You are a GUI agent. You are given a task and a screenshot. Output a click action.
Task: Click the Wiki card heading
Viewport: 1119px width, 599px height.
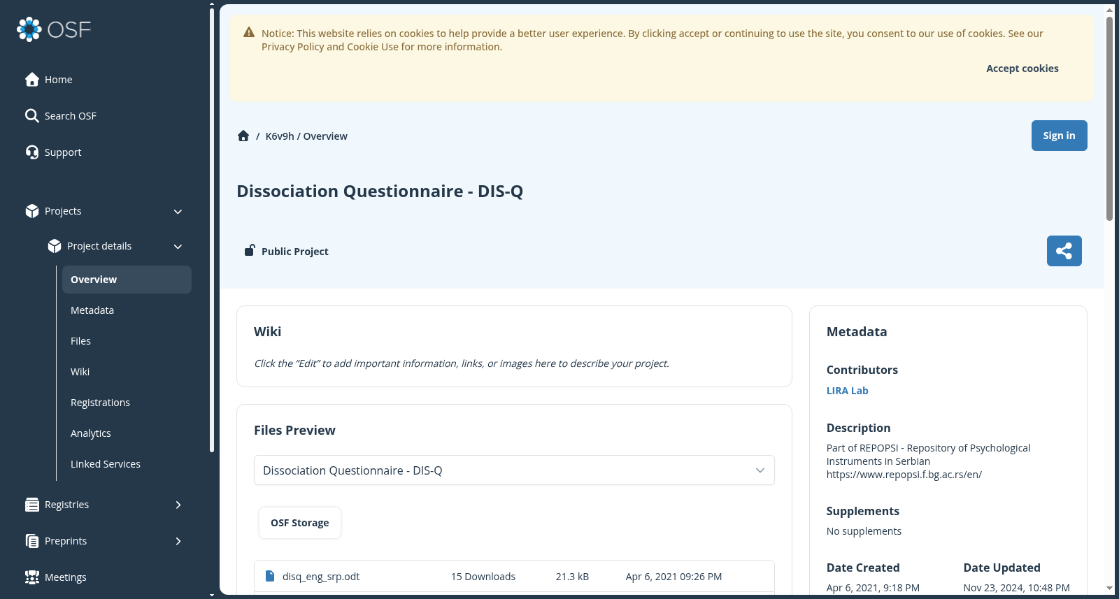click(267, 332)
